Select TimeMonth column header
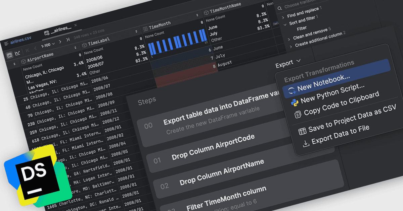Viewport: 403px width, 211px height. [x=157, y=25]
